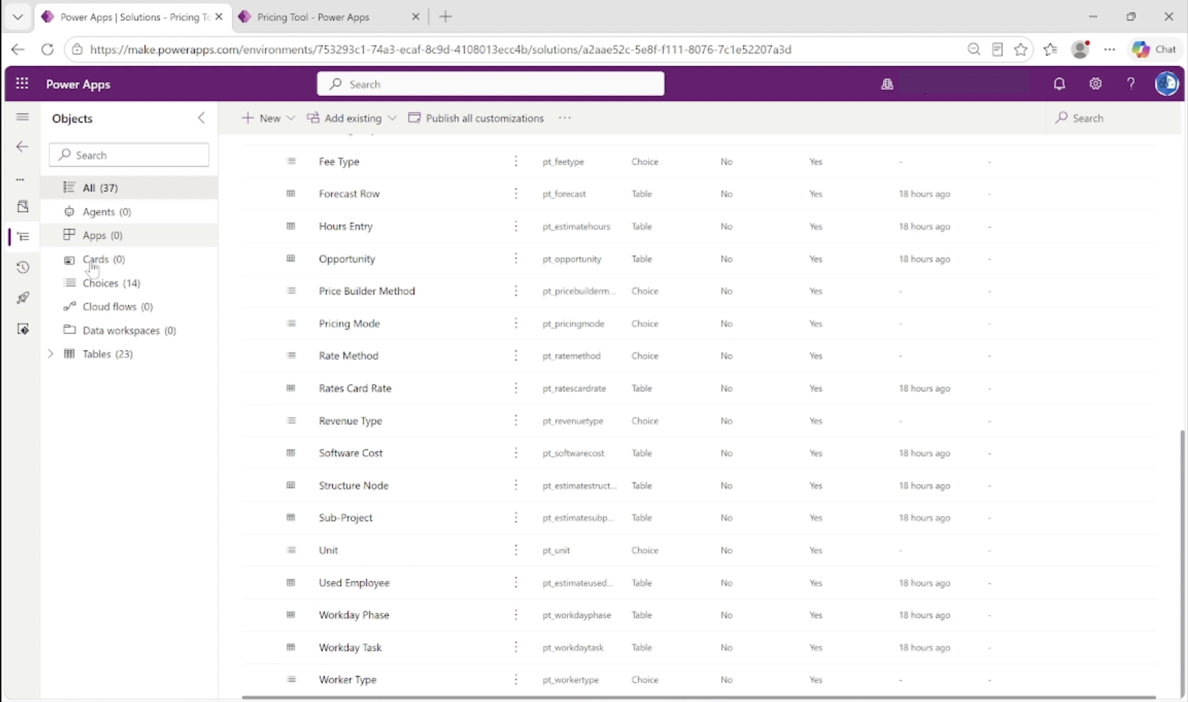This screenshot has height=702, width=1188.
Task: Open the app launcher waffle icon
Action: (22, 84)
